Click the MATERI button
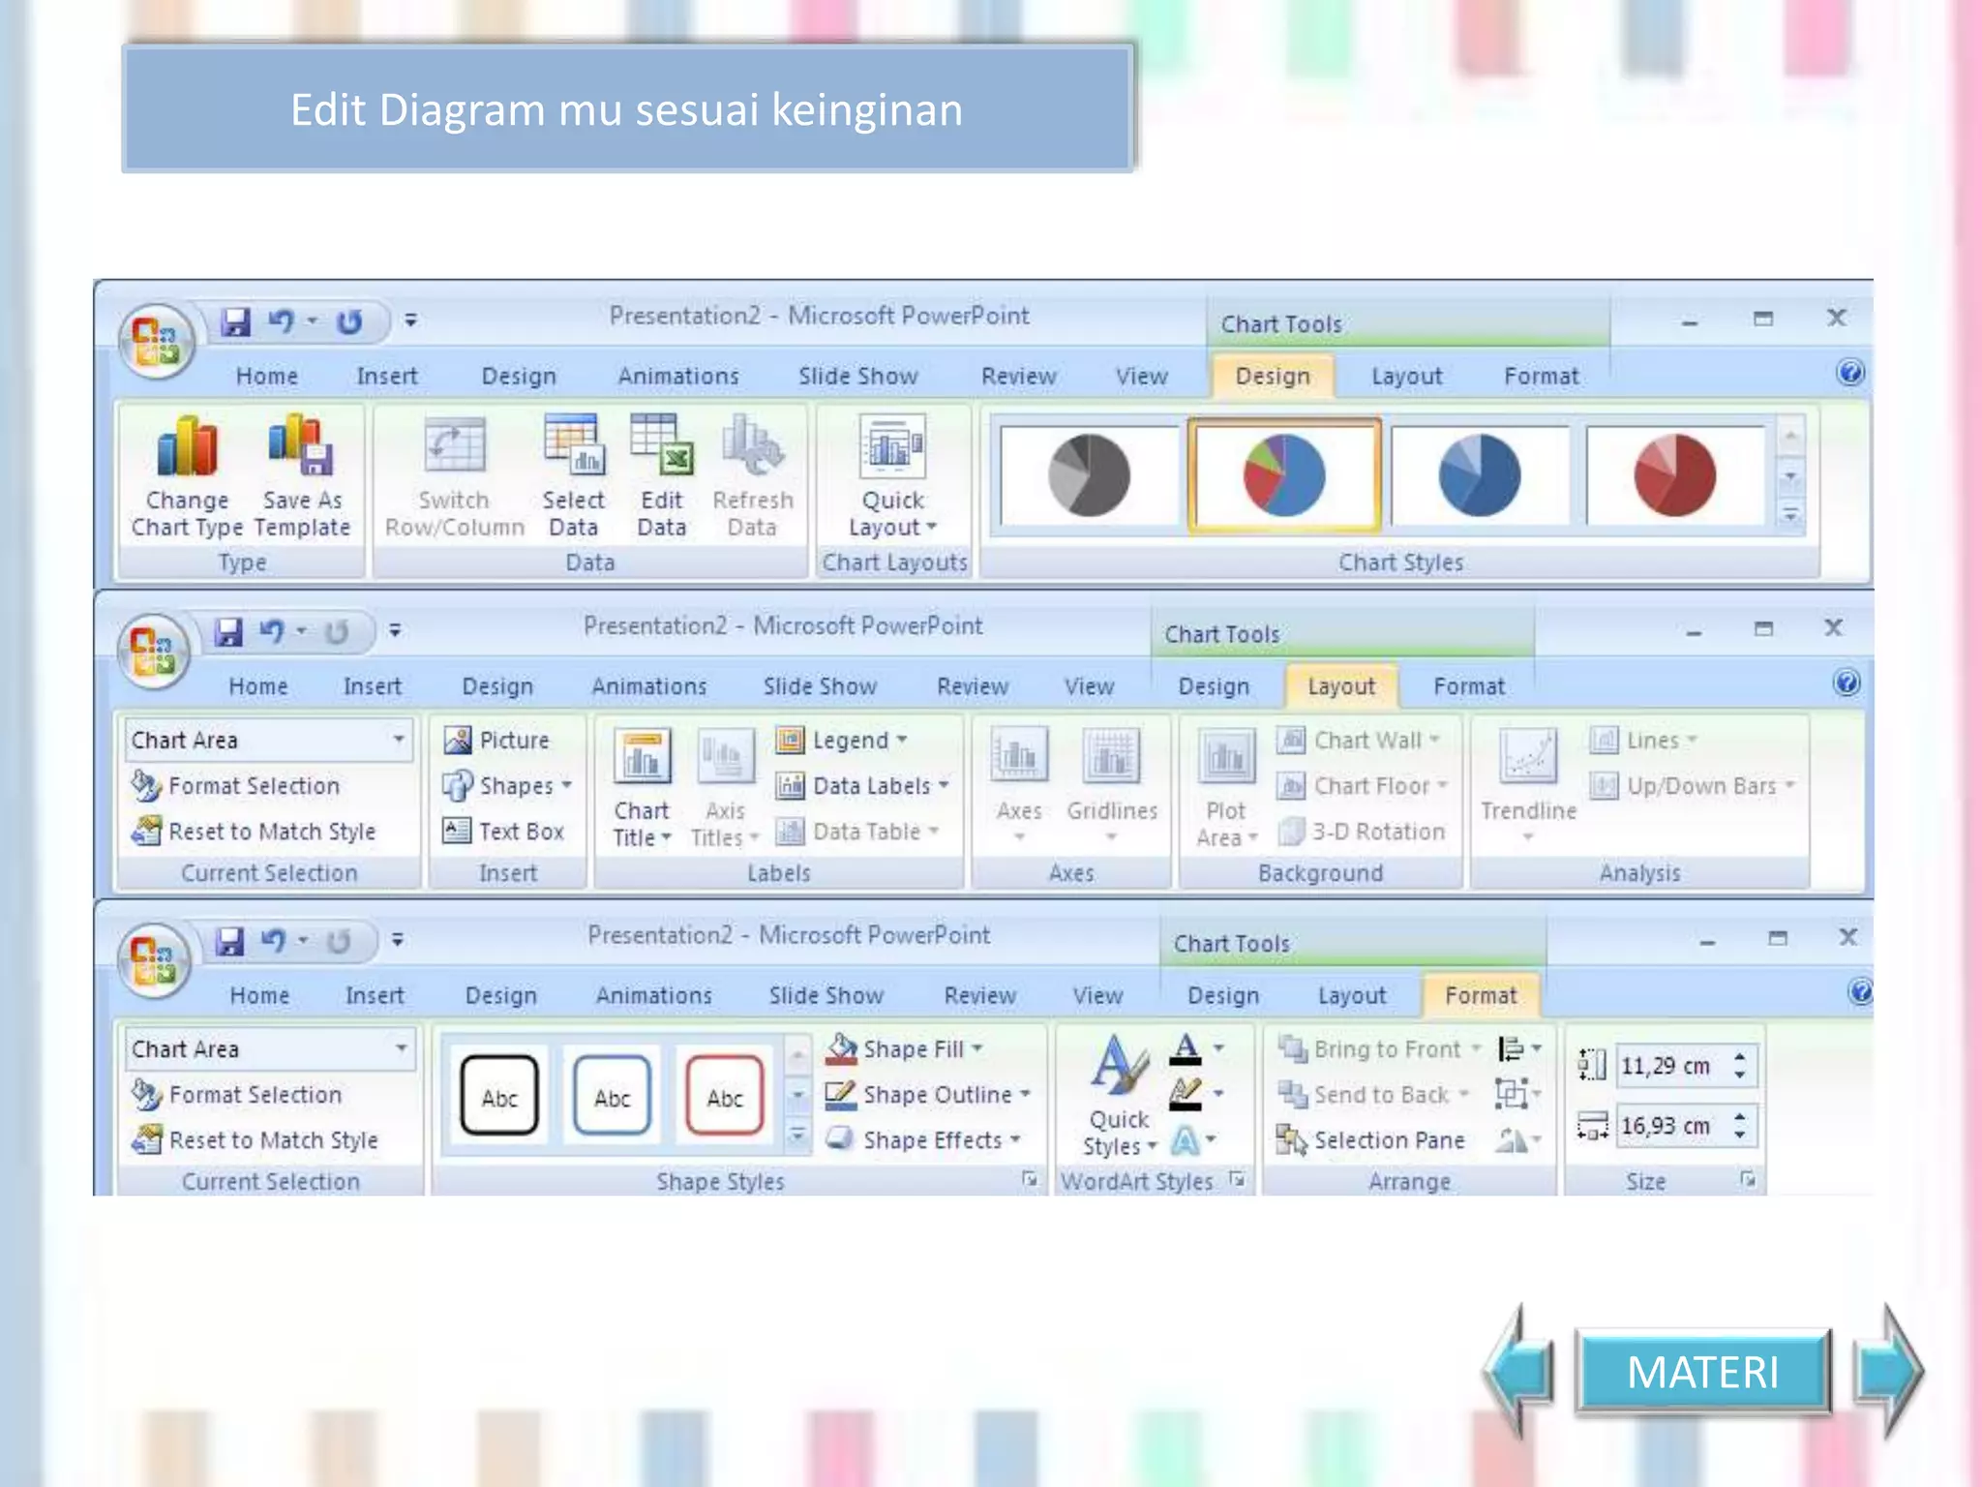This screenshot has height=1487, width=1982. [1703, 1372]
